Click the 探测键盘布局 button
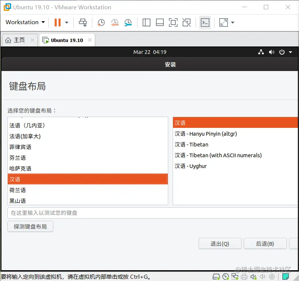This screenshot has height=281, width=299. [30, 226]
